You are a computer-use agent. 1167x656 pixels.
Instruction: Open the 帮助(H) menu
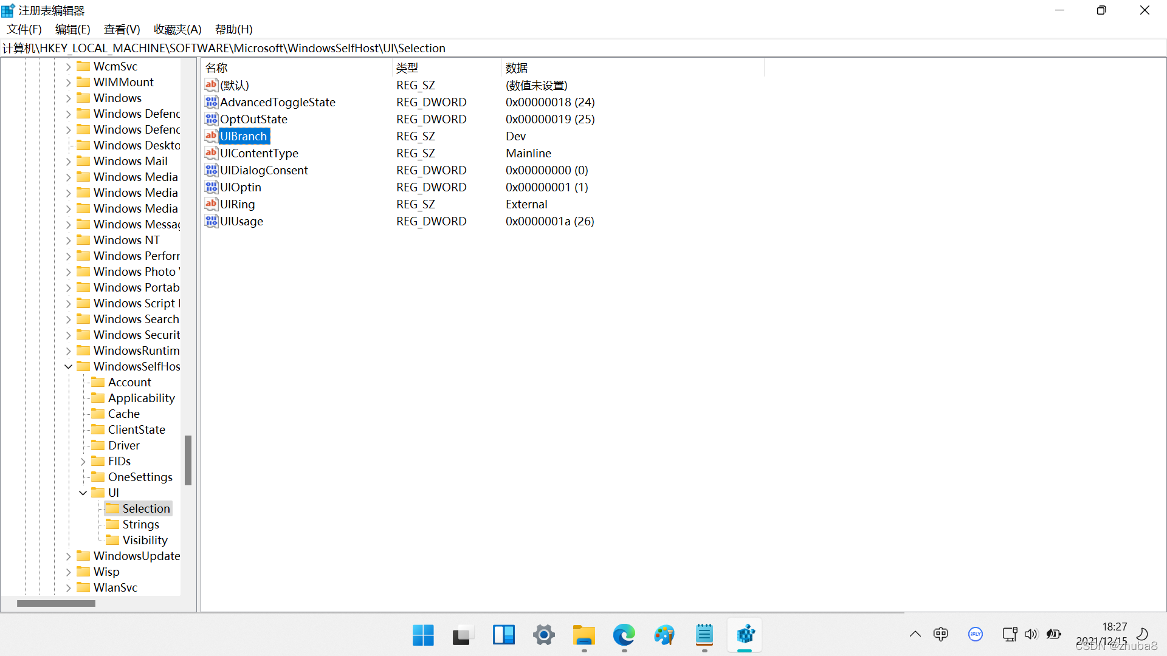pyautogui.click(x=233, y=29)
